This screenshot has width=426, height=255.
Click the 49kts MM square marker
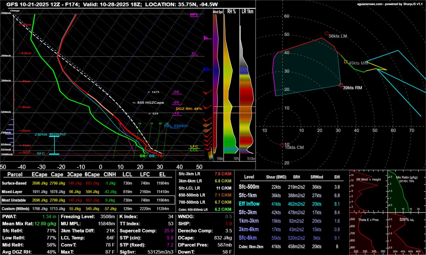point(346,62)
